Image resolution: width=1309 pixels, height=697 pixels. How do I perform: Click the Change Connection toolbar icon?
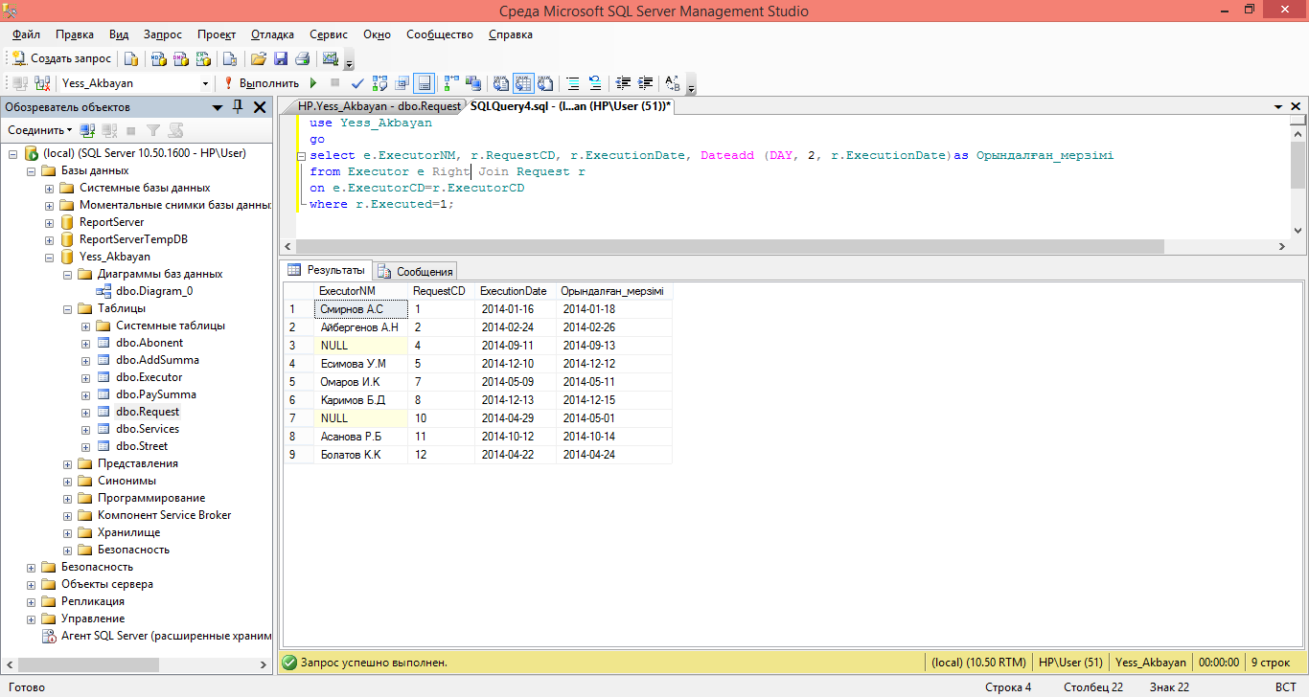(41, 83)
